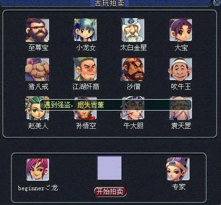221x205 pixels.
Task: Close the 古玩拍卖 auction window
Action: point(217,3)
